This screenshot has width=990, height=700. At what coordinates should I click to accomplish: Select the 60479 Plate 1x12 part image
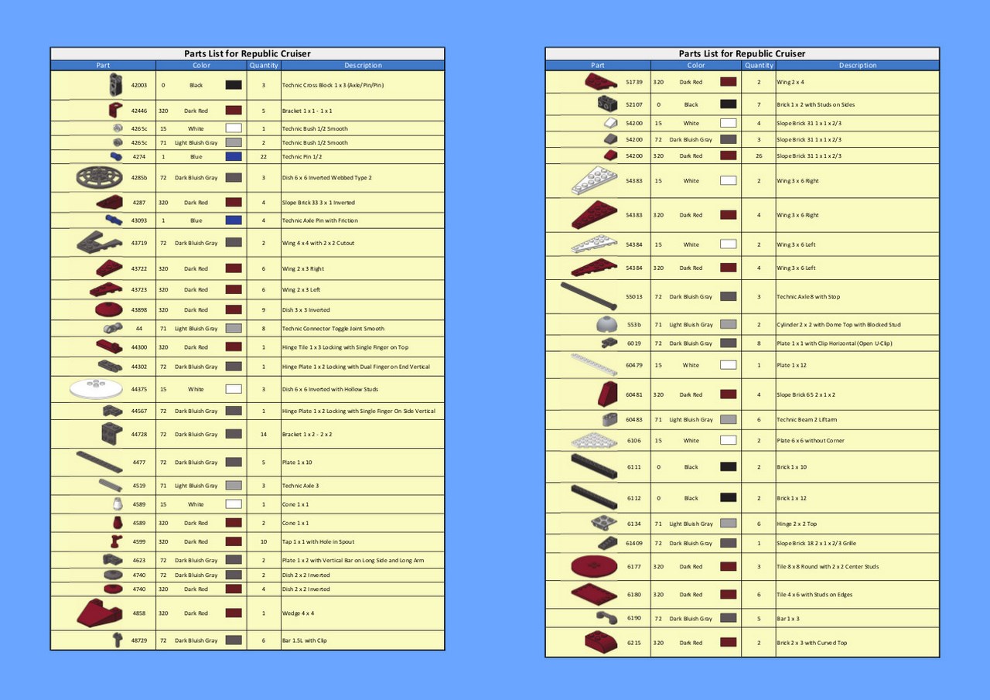tap(594, 365)
